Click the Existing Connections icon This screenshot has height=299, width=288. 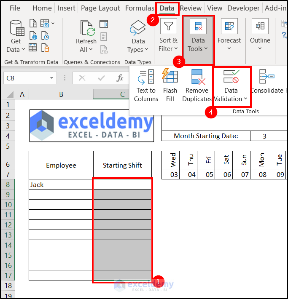[x=45, y=48]
